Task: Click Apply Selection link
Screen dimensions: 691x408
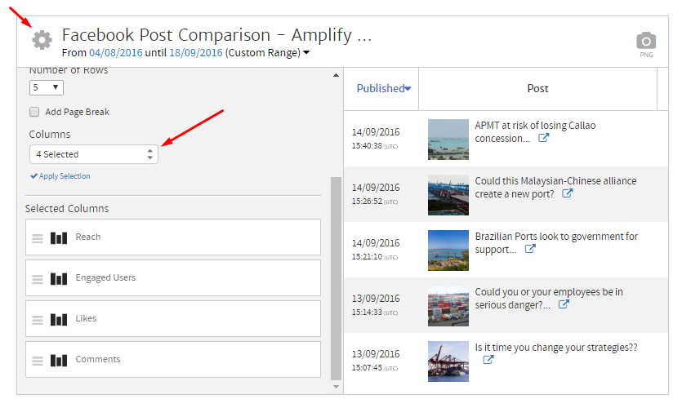Action: (60, 176)
